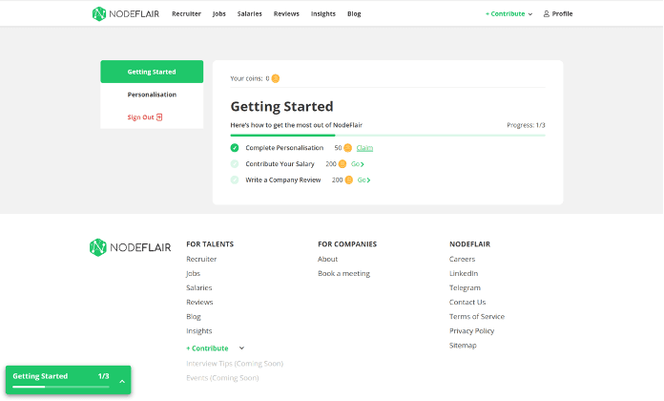Open the footer Insights link
This screenshot has width=664, height=401.
pos(199,331)
